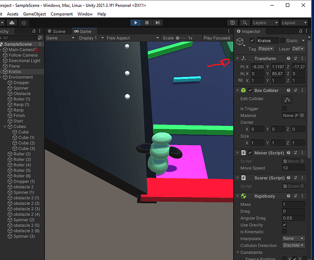Open the Help menu
The width and height of the screenshot is (314, 260).
coord(102,14)
